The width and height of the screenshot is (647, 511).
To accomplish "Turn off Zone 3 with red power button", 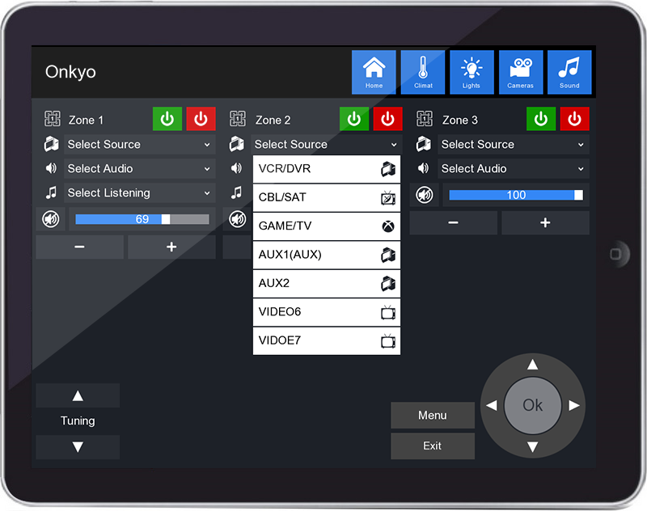I will point(574,119).
